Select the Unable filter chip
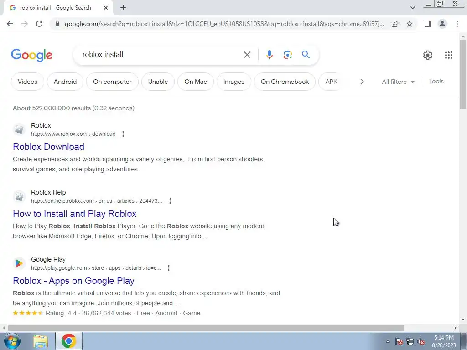Screen dimensions: 467x350 pos(158,82)
